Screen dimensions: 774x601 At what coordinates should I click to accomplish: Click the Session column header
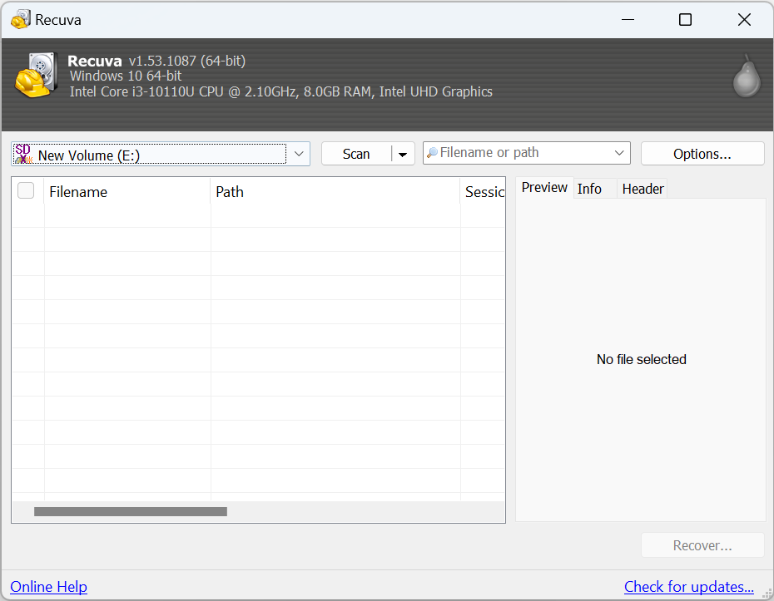pos(483,192)
